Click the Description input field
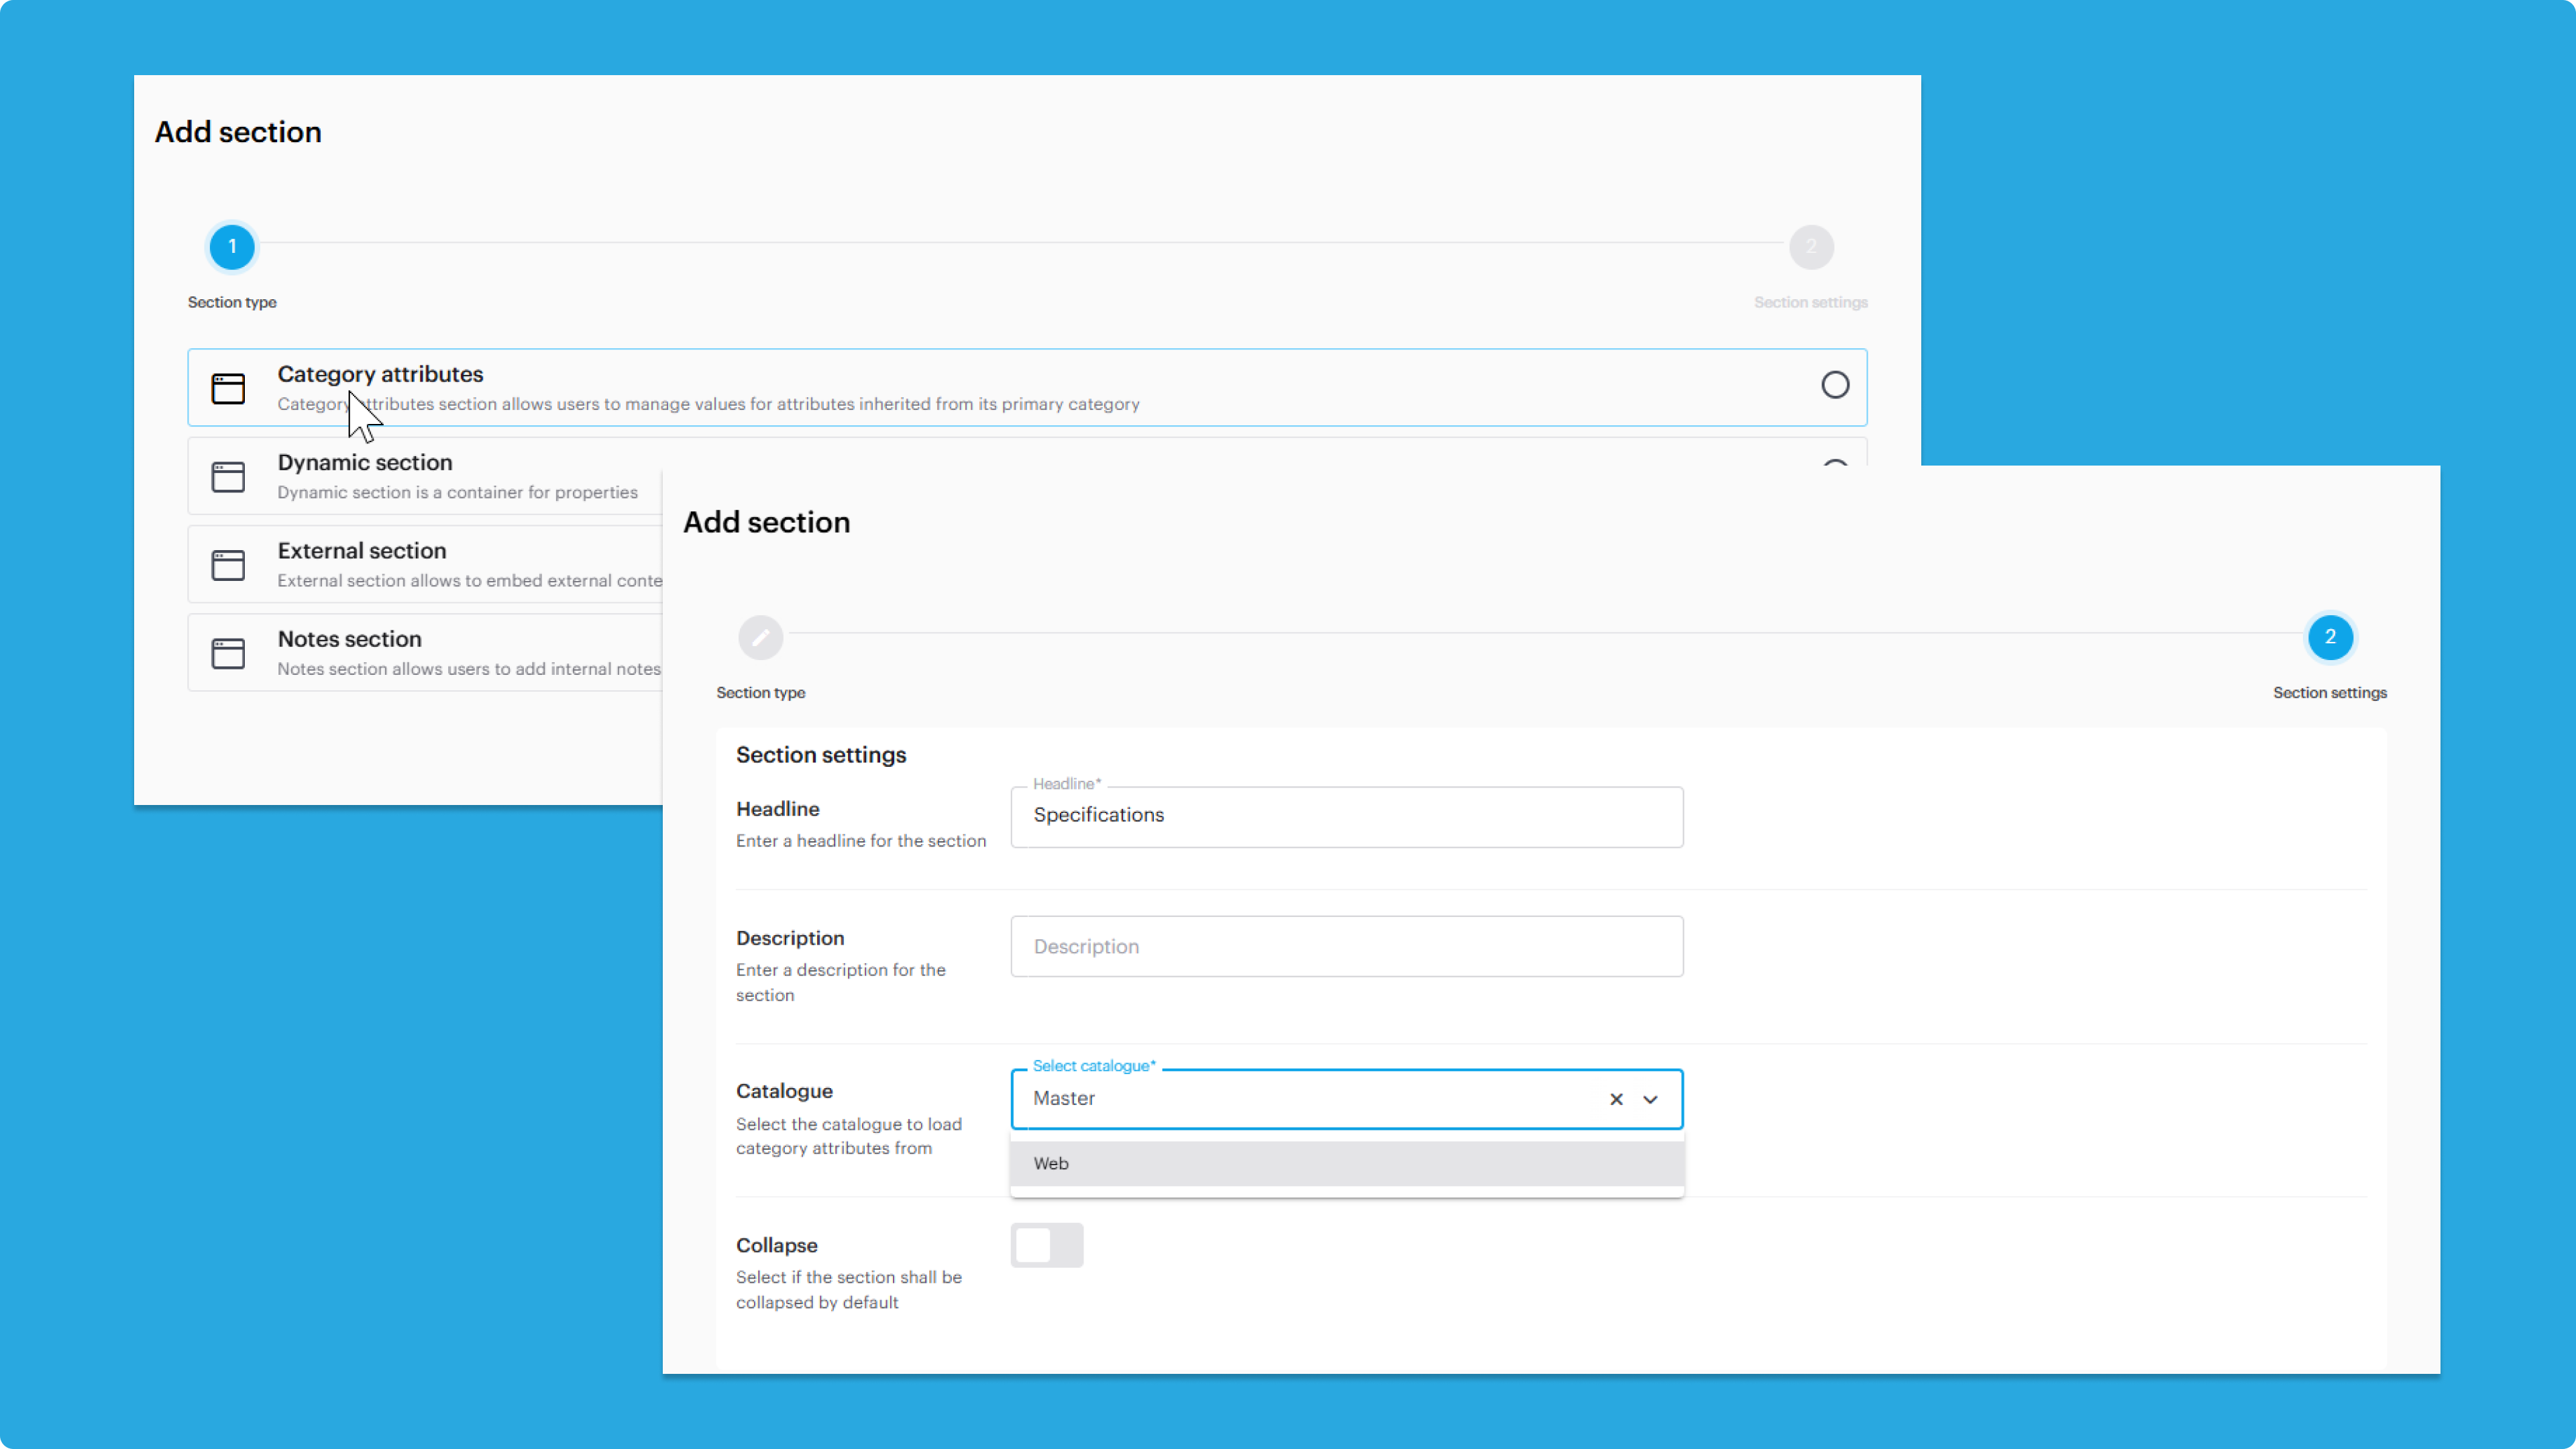2576x1449 pixels. point(1345,946)
